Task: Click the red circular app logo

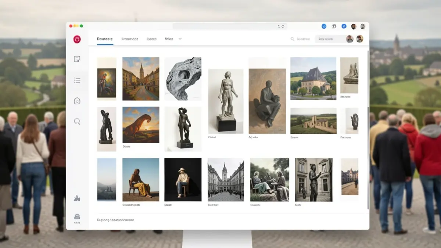Action: pyautogui.click(x=77, y=39)
